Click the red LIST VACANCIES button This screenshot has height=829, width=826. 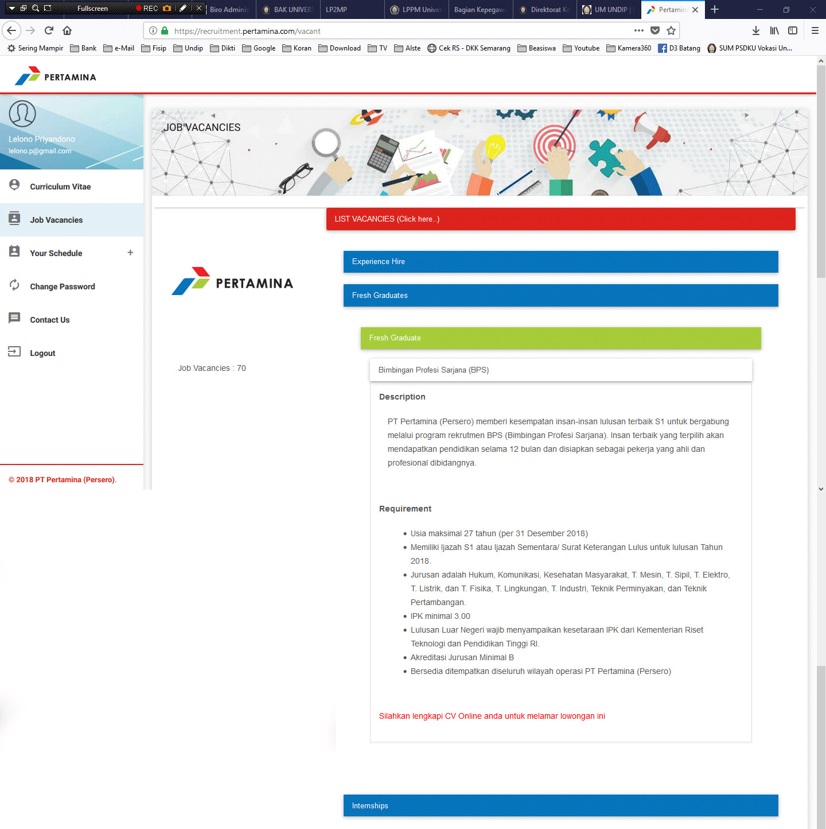[560, 219]
